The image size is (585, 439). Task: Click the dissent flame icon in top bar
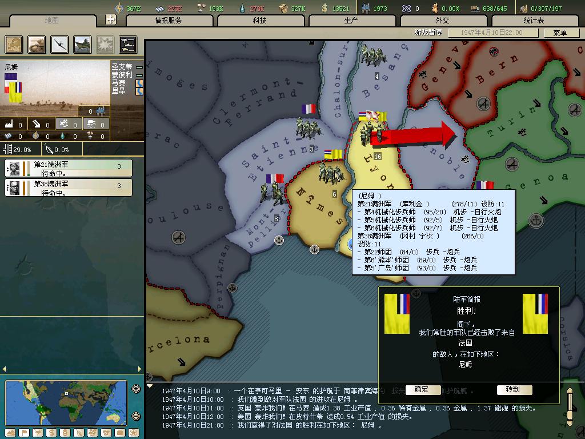pyautogui.click(x=435, y=8)
